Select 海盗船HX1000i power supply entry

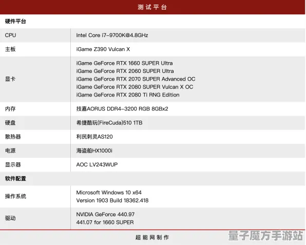point(94,150)
